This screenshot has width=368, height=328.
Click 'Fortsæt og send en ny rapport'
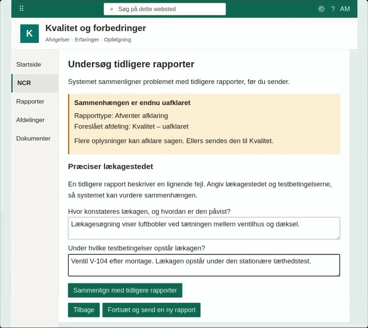point(151,310)
